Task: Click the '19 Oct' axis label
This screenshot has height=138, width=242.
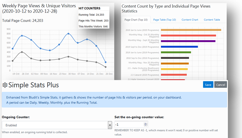Action: [16, 74]
